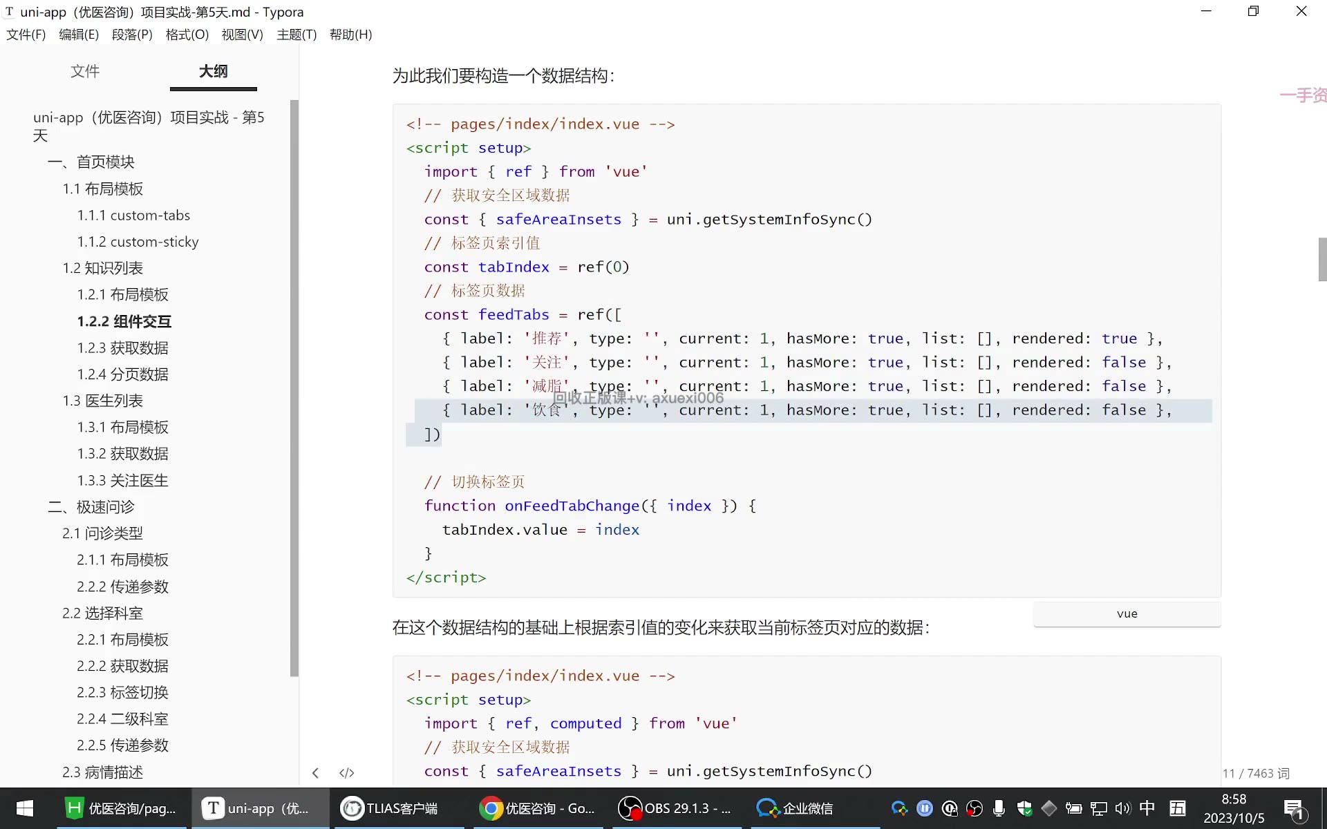1327x829 pixels.
Task: Open 企业微信 from the taskbar
Action: coord(795,808)
